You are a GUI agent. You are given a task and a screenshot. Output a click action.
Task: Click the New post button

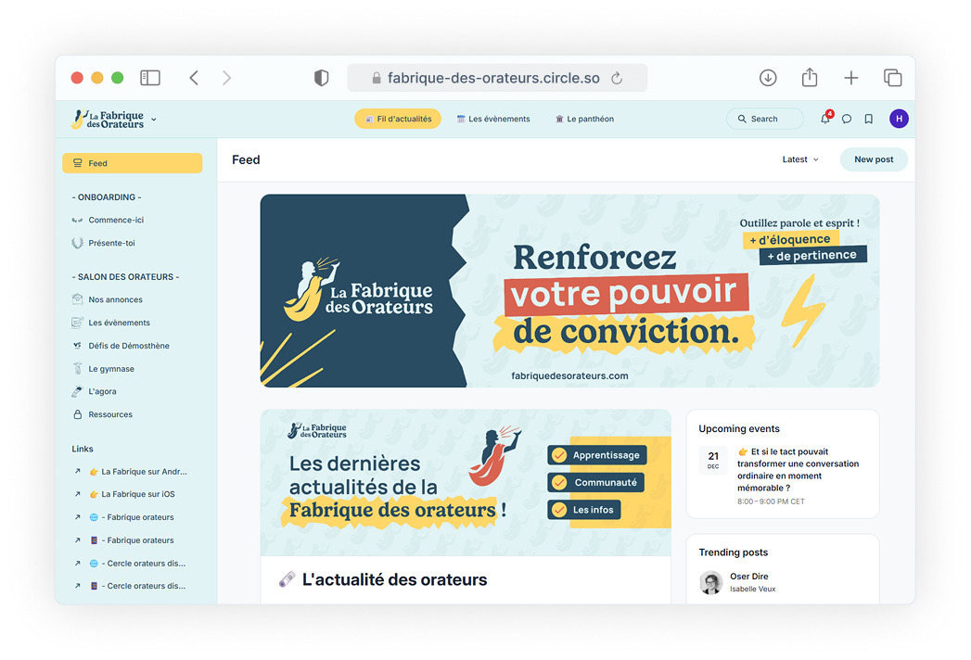873,159
